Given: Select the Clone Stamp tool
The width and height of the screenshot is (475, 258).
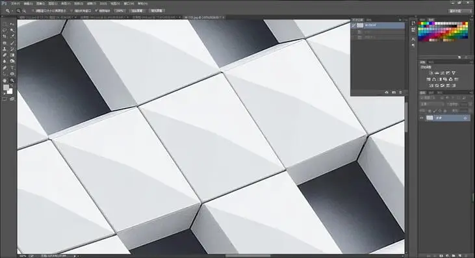Looking at the screenshot, I should point(5,49).
